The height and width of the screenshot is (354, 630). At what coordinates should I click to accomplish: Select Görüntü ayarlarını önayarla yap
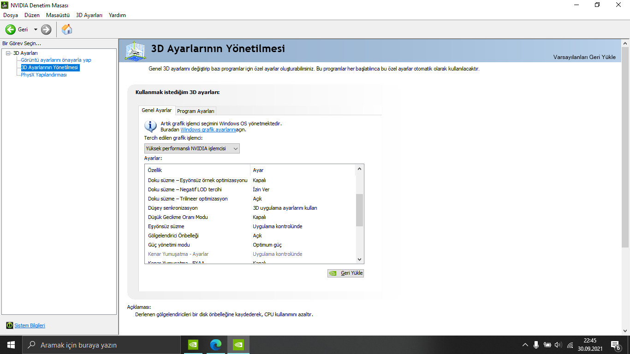pos(56,60)
